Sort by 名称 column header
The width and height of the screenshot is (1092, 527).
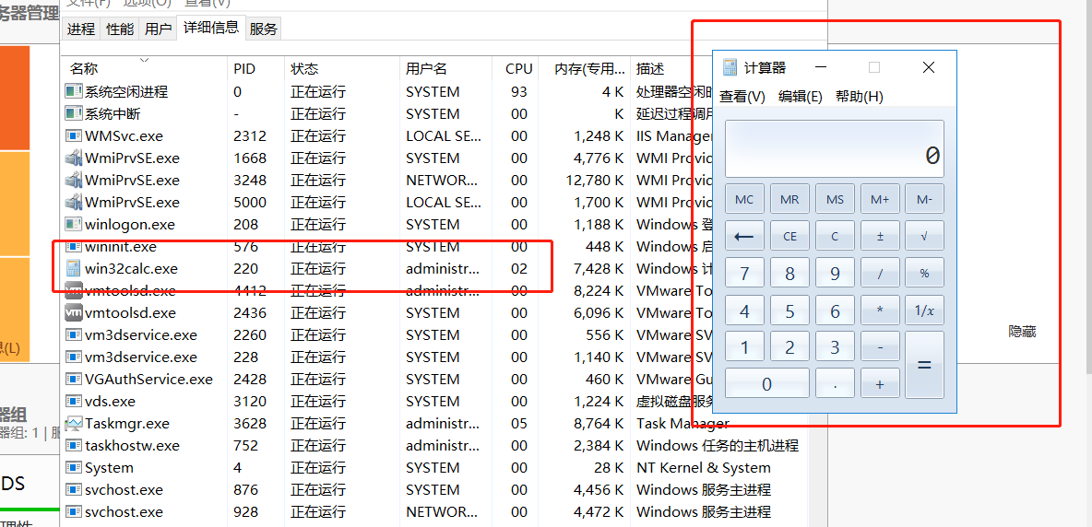tap(84, 68)
